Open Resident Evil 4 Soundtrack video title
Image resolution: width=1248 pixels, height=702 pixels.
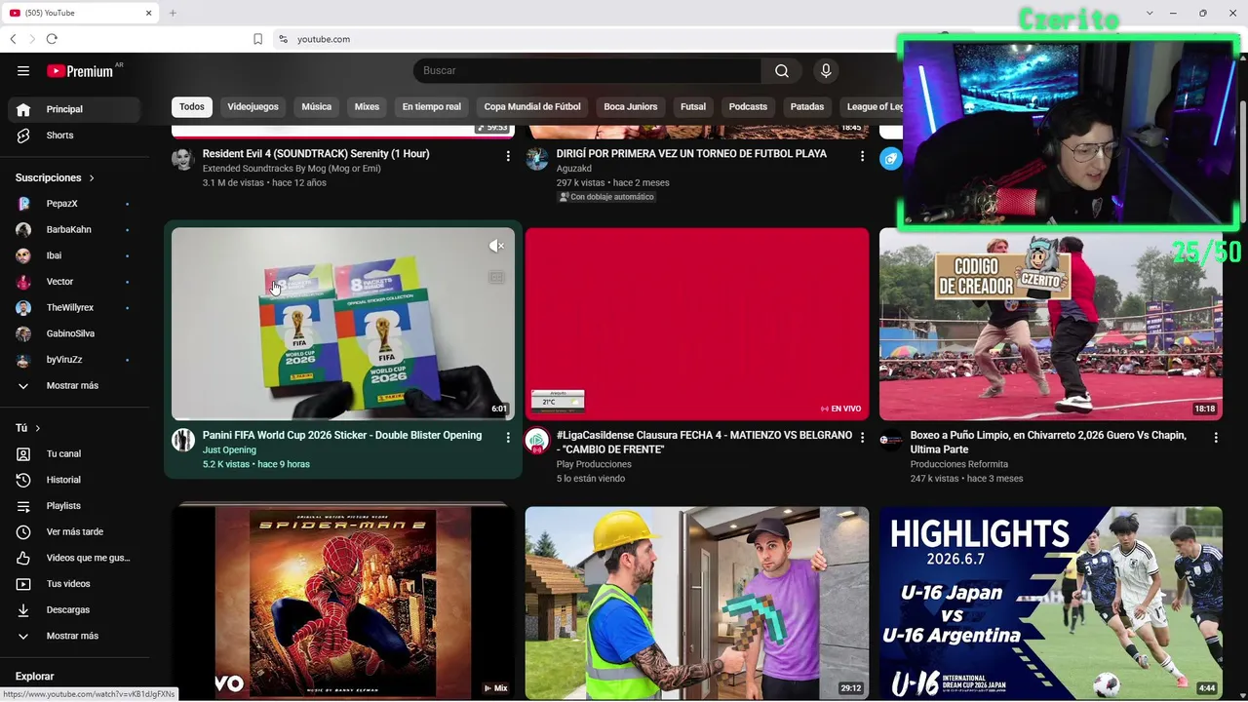316,154
